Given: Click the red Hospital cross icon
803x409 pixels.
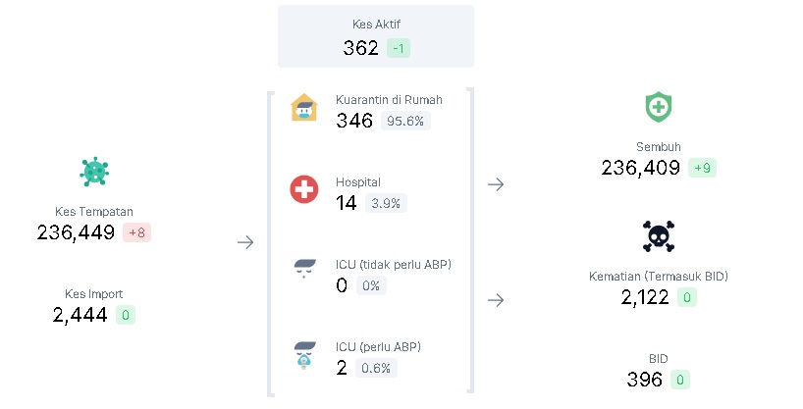Looking at the screenshot, I should click(x=304, y=189).
